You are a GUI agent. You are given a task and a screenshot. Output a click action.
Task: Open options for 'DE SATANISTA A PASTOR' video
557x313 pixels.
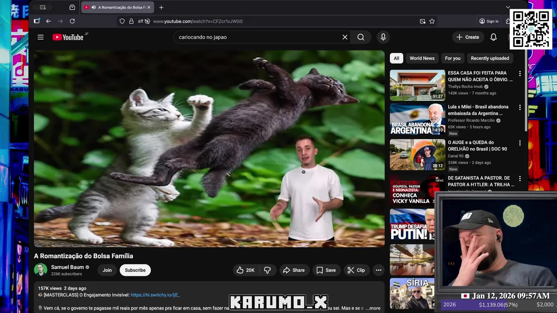coord(520,179)
